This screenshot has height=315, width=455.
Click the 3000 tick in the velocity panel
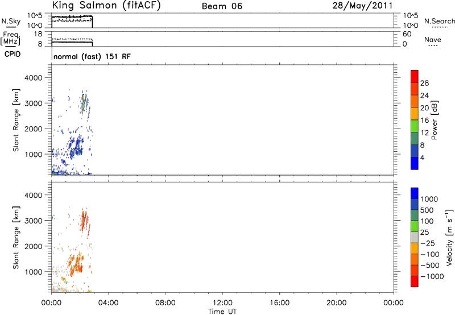[x=34, y=221]
